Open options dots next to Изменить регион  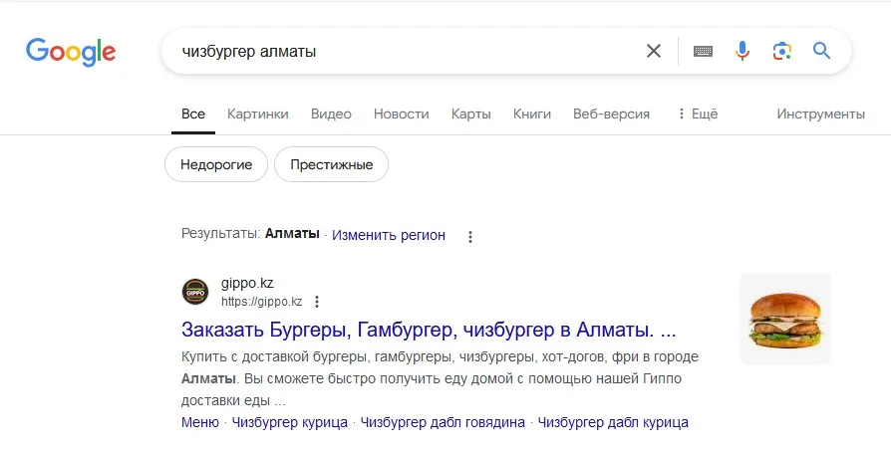470,237
